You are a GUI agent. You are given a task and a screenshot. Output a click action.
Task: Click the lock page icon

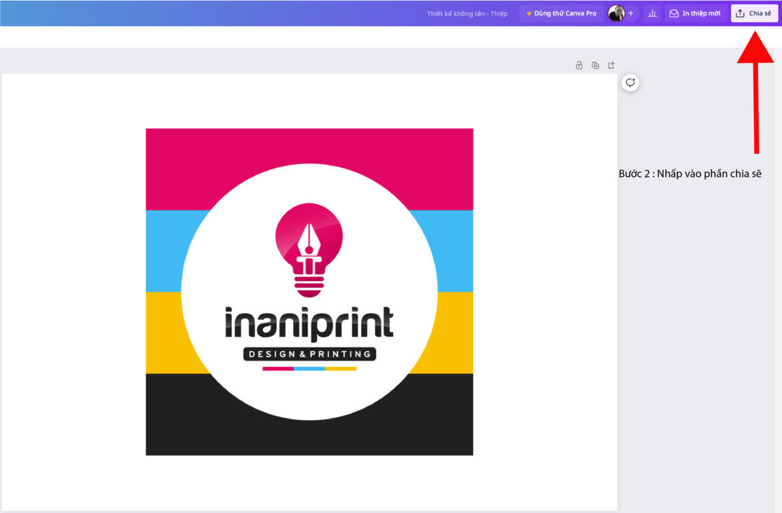pos(579,65)
